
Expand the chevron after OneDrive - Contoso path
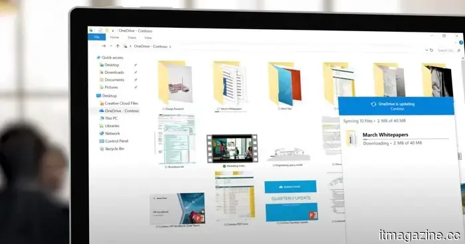(x=170, y=47)
